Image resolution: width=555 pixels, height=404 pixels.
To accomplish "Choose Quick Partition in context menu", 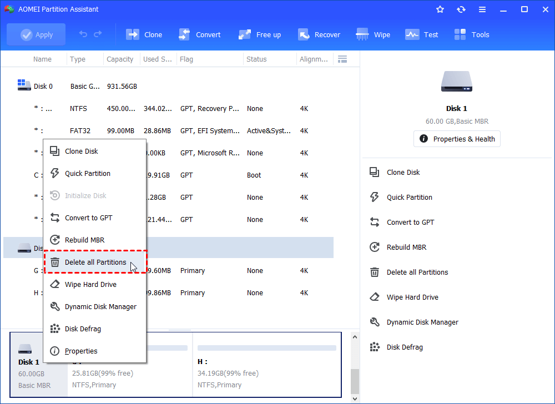I will [x=94, y=173].
